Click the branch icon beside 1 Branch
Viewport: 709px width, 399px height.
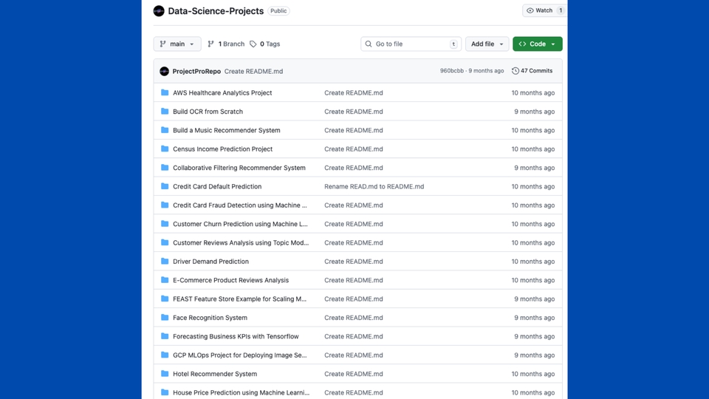click(210, 44)
